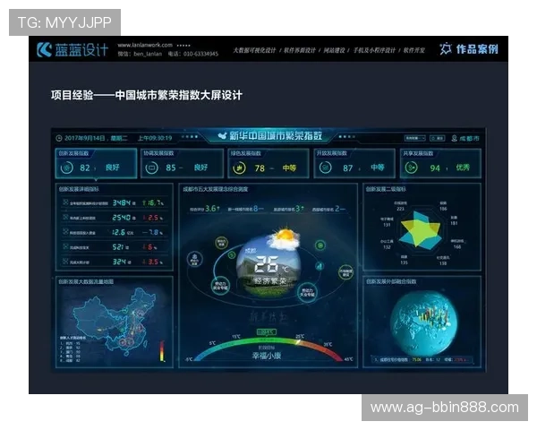Click the 作品案例 heading text
The image size is (537, 430).
coord(477,49)
